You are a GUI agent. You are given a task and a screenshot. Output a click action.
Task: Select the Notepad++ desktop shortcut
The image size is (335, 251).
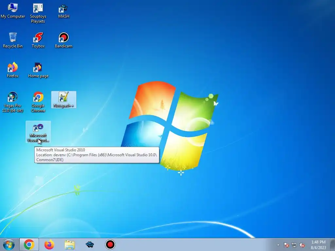pos(64,100)
